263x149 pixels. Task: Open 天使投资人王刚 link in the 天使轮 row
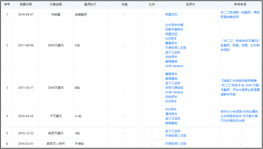click(176, 144)
